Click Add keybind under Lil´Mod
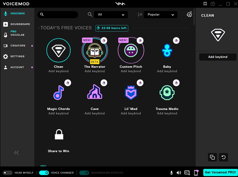Image resolution: width=238 pixels, height=177 pixels. [x=131, y=114]
